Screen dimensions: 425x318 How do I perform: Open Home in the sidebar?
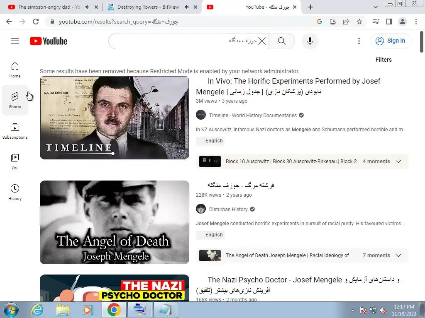[15, 70]
